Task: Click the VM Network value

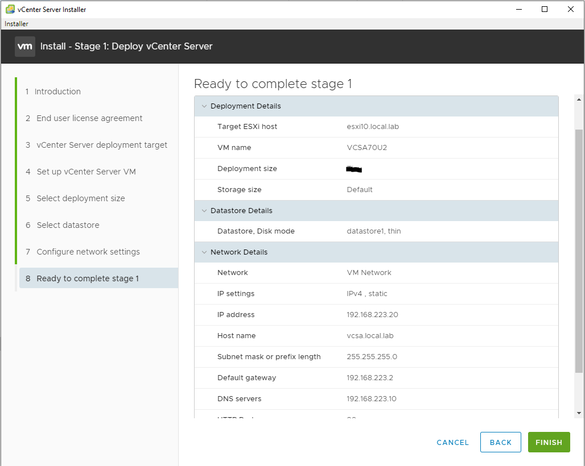Action: pyautogui.click(x=369, y=273)
